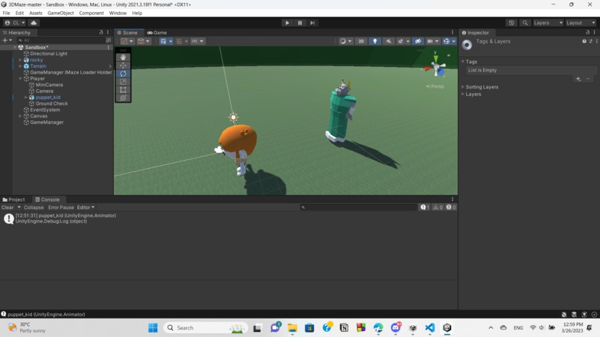Toggle scene lighting bulb icon
The width and height of the screenshot is (600, 337).
[374, 41]
